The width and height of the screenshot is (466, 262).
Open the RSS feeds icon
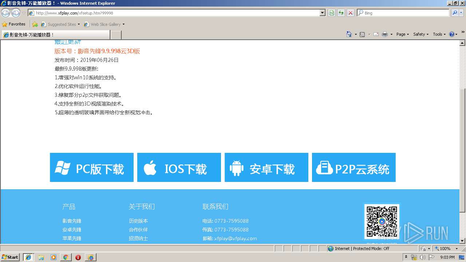click(x=362, y=34)
